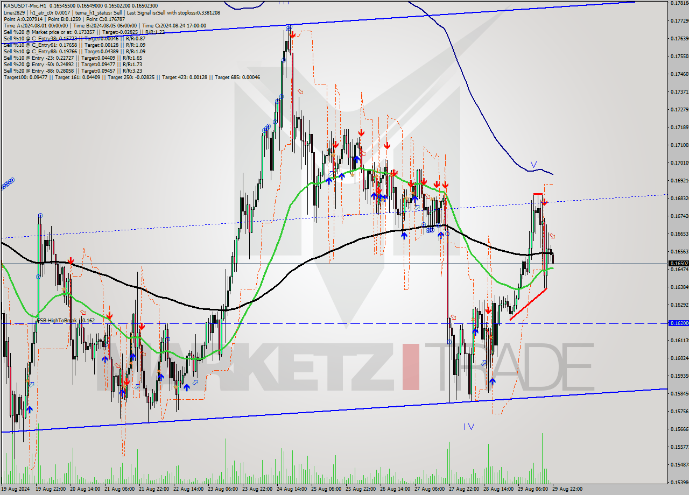The width and height of the screenshot is (689, 495).
Task: Click the 0.16024 price axis label
Action: click(x=679, y=358)
